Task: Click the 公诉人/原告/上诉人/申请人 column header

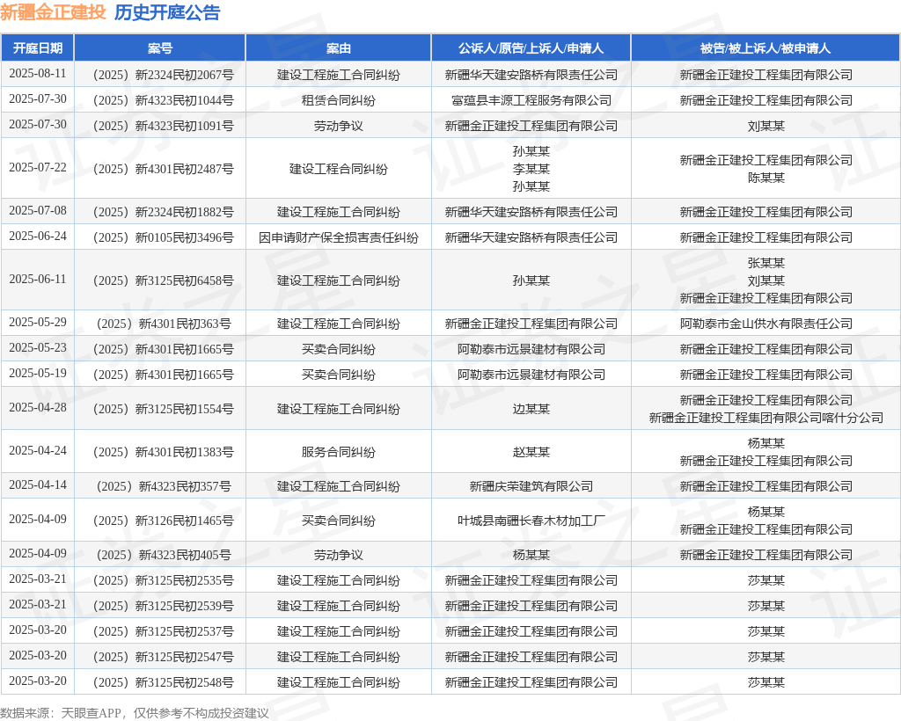Action: [x=531, y=48]
